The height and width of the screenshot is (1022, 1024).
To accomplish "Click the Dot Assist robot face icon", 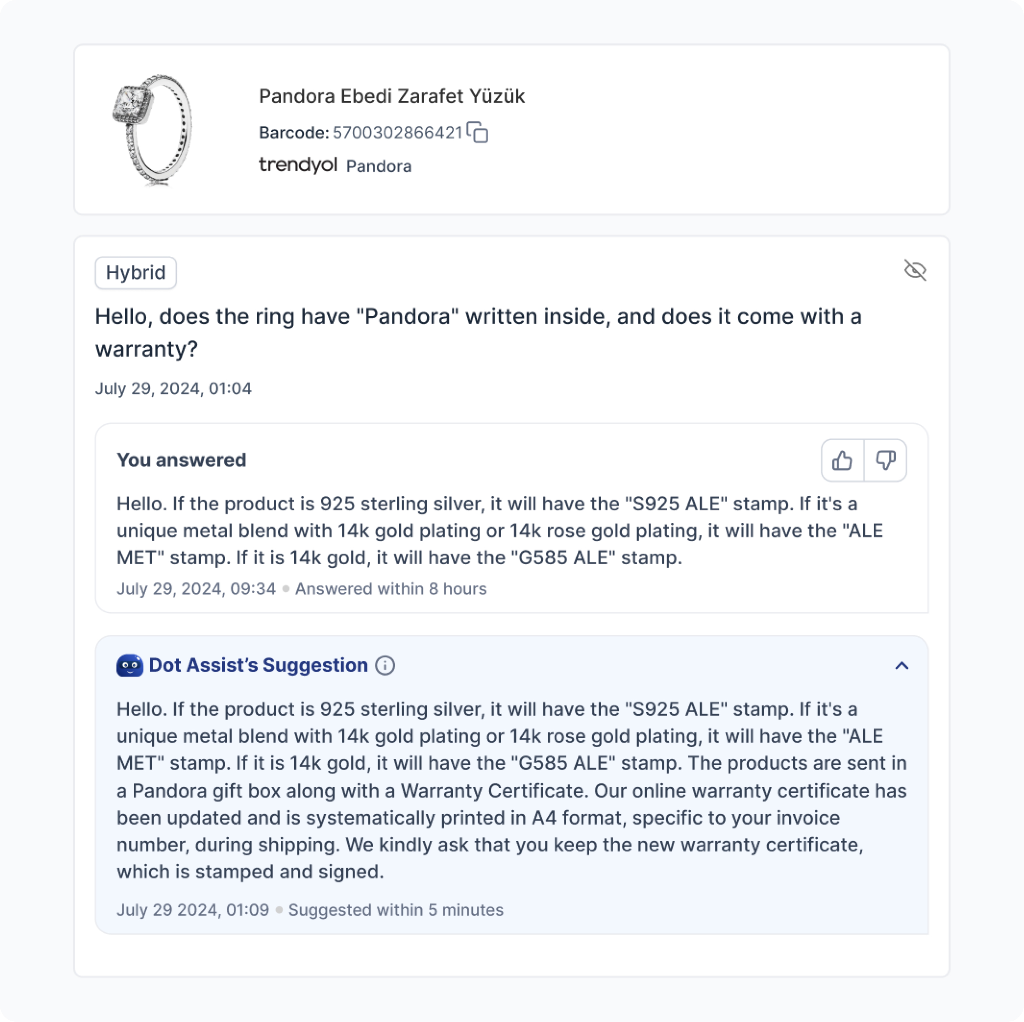I will coord(130,665).
